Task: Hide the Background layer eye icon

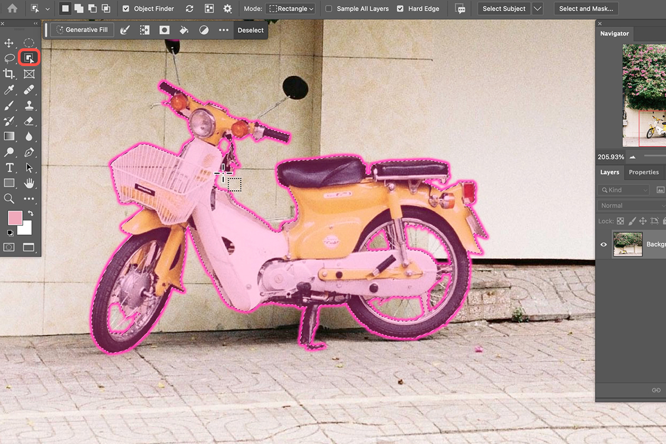Action: 604,244
